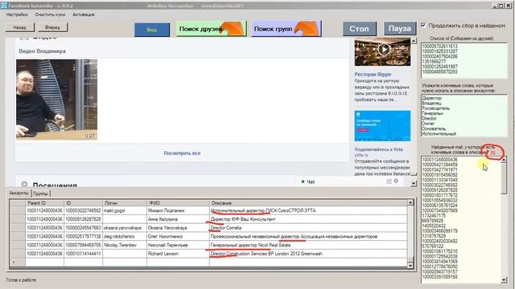Click in the Список id text box on ID 1351866277
515x289 pixels.
pos(434,61)
